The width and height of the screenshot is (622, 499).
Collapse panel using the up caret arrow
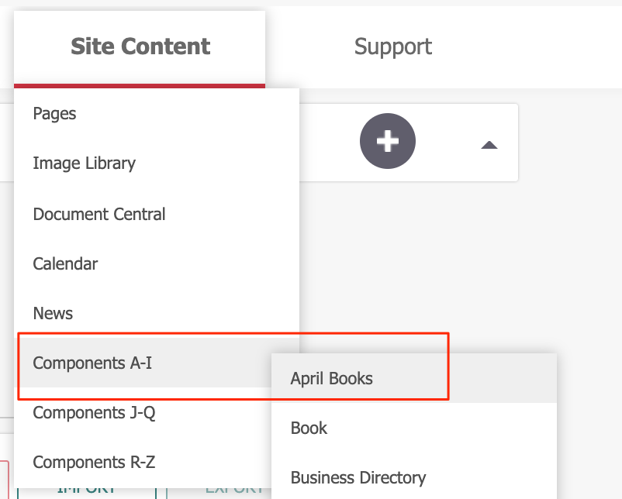[x=489, y=145]
